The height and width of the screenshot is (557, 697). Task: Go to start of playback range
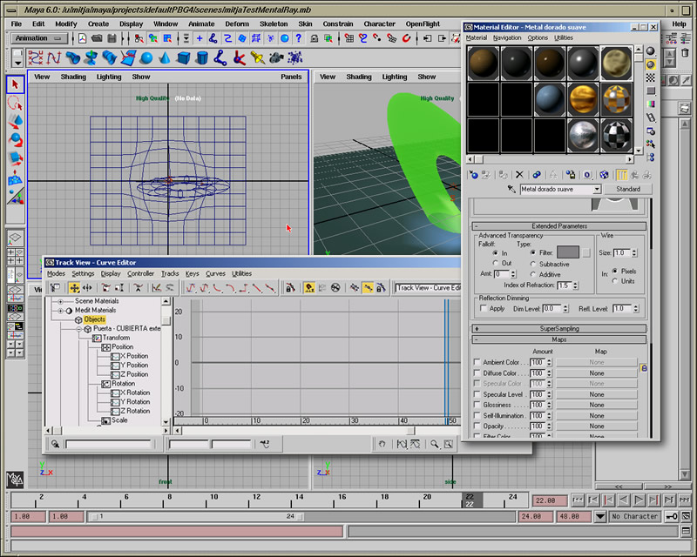coord(578,500)
